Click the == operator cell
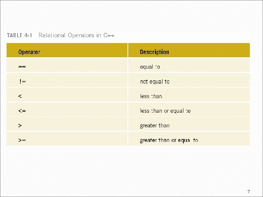 tap(22, 67)
